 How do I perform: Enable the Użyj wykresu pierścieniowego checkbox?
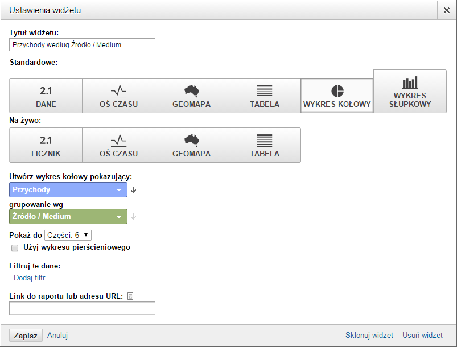15,248
